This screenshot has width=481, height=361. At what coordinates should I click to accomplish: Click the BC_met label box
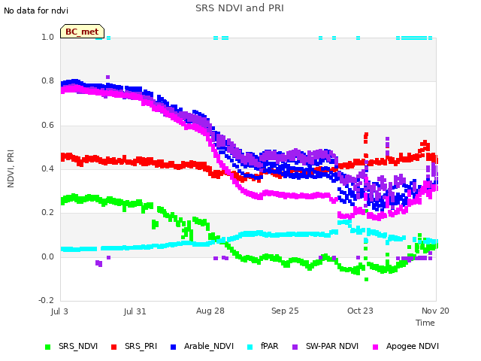[82, 32]
